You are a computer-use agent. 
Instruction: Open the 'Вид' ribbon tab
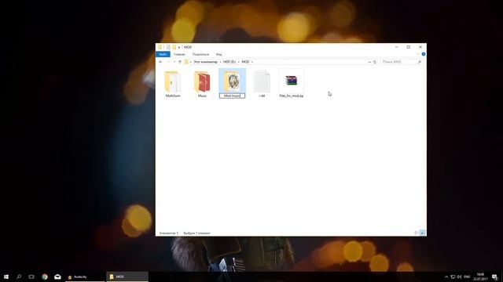[218, 54]
